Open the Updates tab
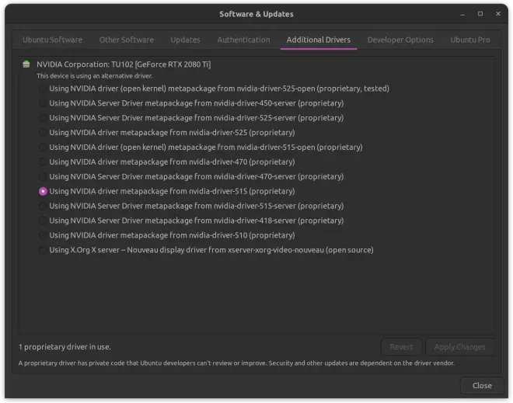Image resolution: width=513 pixels, height=403 pixels. tap(185, 40)
